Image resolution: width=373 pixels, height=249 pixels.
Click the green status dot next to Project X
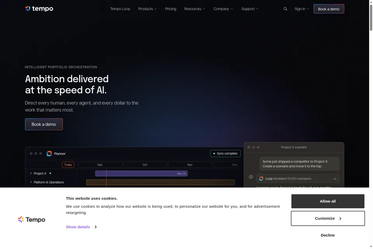tap(50, 173)
